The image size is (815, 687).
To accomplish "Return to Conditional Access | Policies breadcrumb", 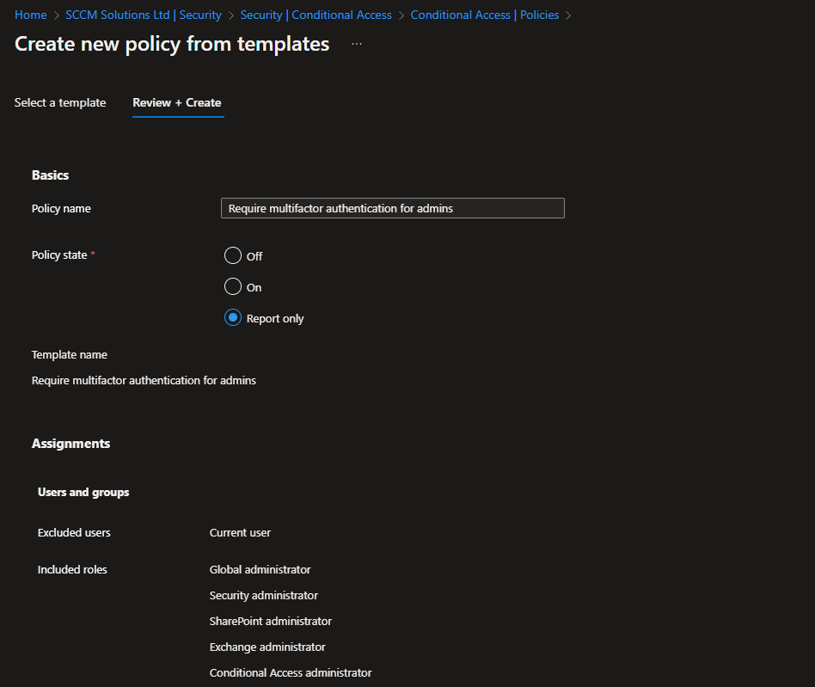I will coord(485,15).
